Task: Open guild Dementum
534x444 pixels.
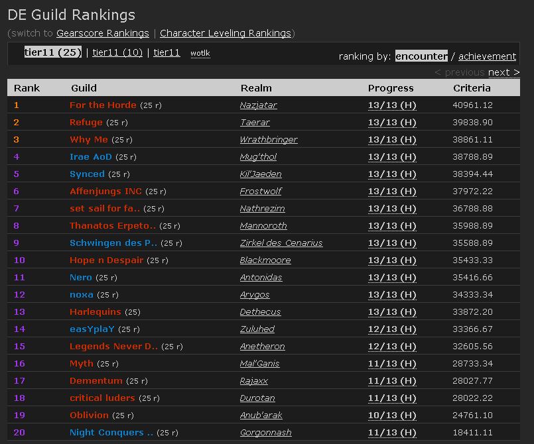Action: coord(96,381)
